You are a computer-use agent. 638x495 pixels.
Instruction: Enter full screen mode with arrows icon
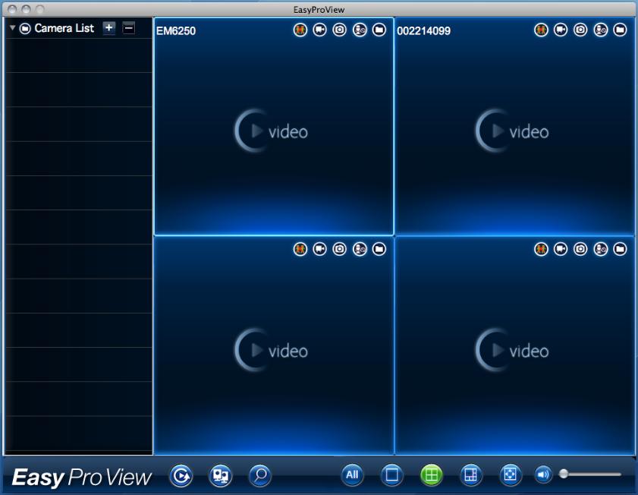[511, 475]
